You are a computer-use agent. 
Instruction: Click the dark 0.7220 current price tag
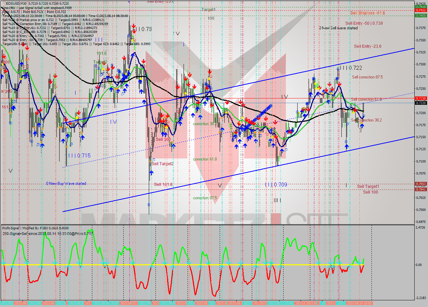[421, 103]
